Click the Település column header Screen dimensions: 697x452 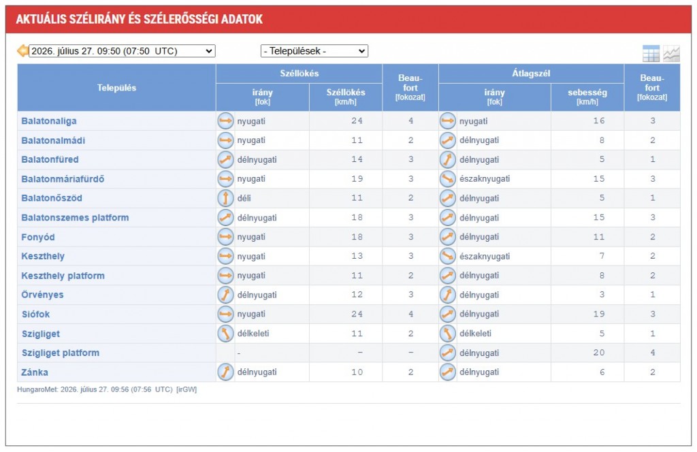(x=116, y=88)
